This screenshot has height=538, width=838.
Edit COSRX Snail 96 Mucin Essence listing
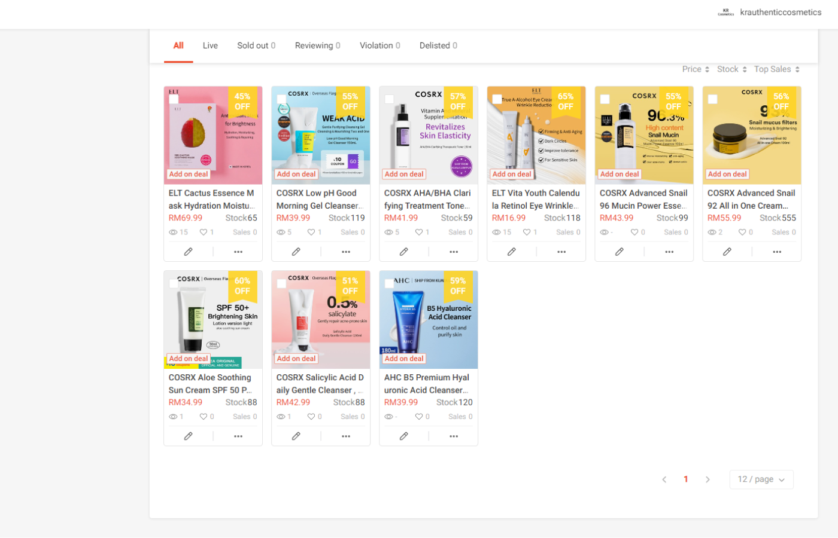[x=619, y=252]
